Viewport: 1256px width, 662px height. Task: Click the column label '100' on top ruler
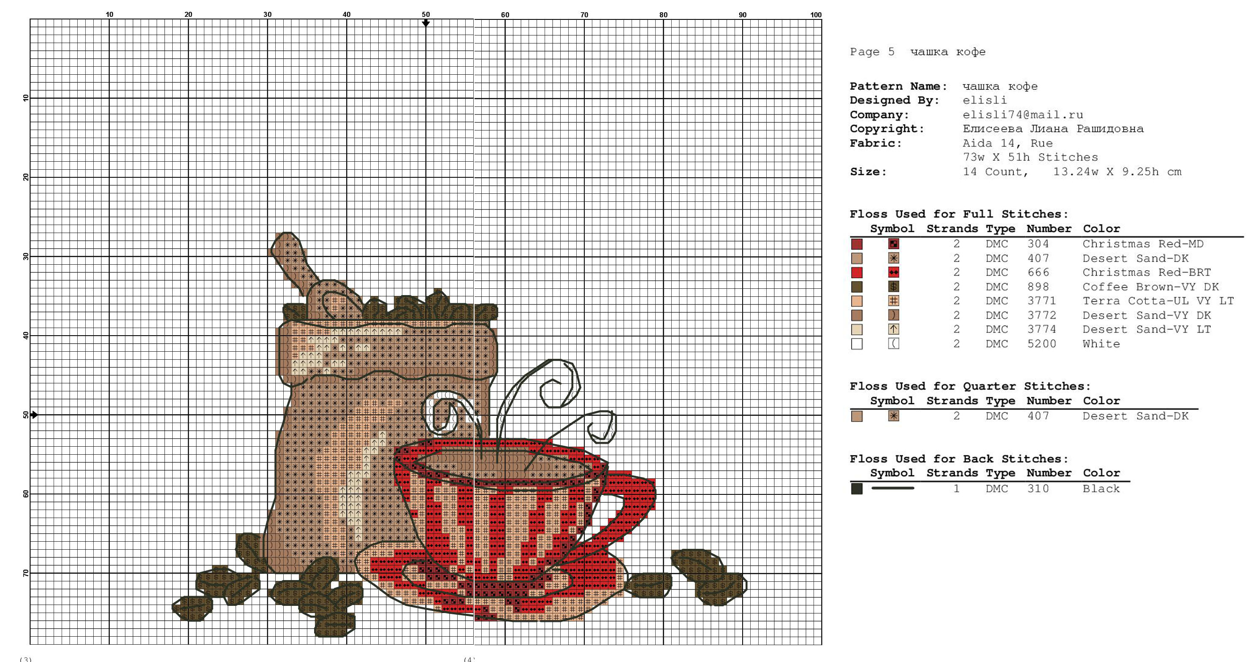click(x=816, y=15)
